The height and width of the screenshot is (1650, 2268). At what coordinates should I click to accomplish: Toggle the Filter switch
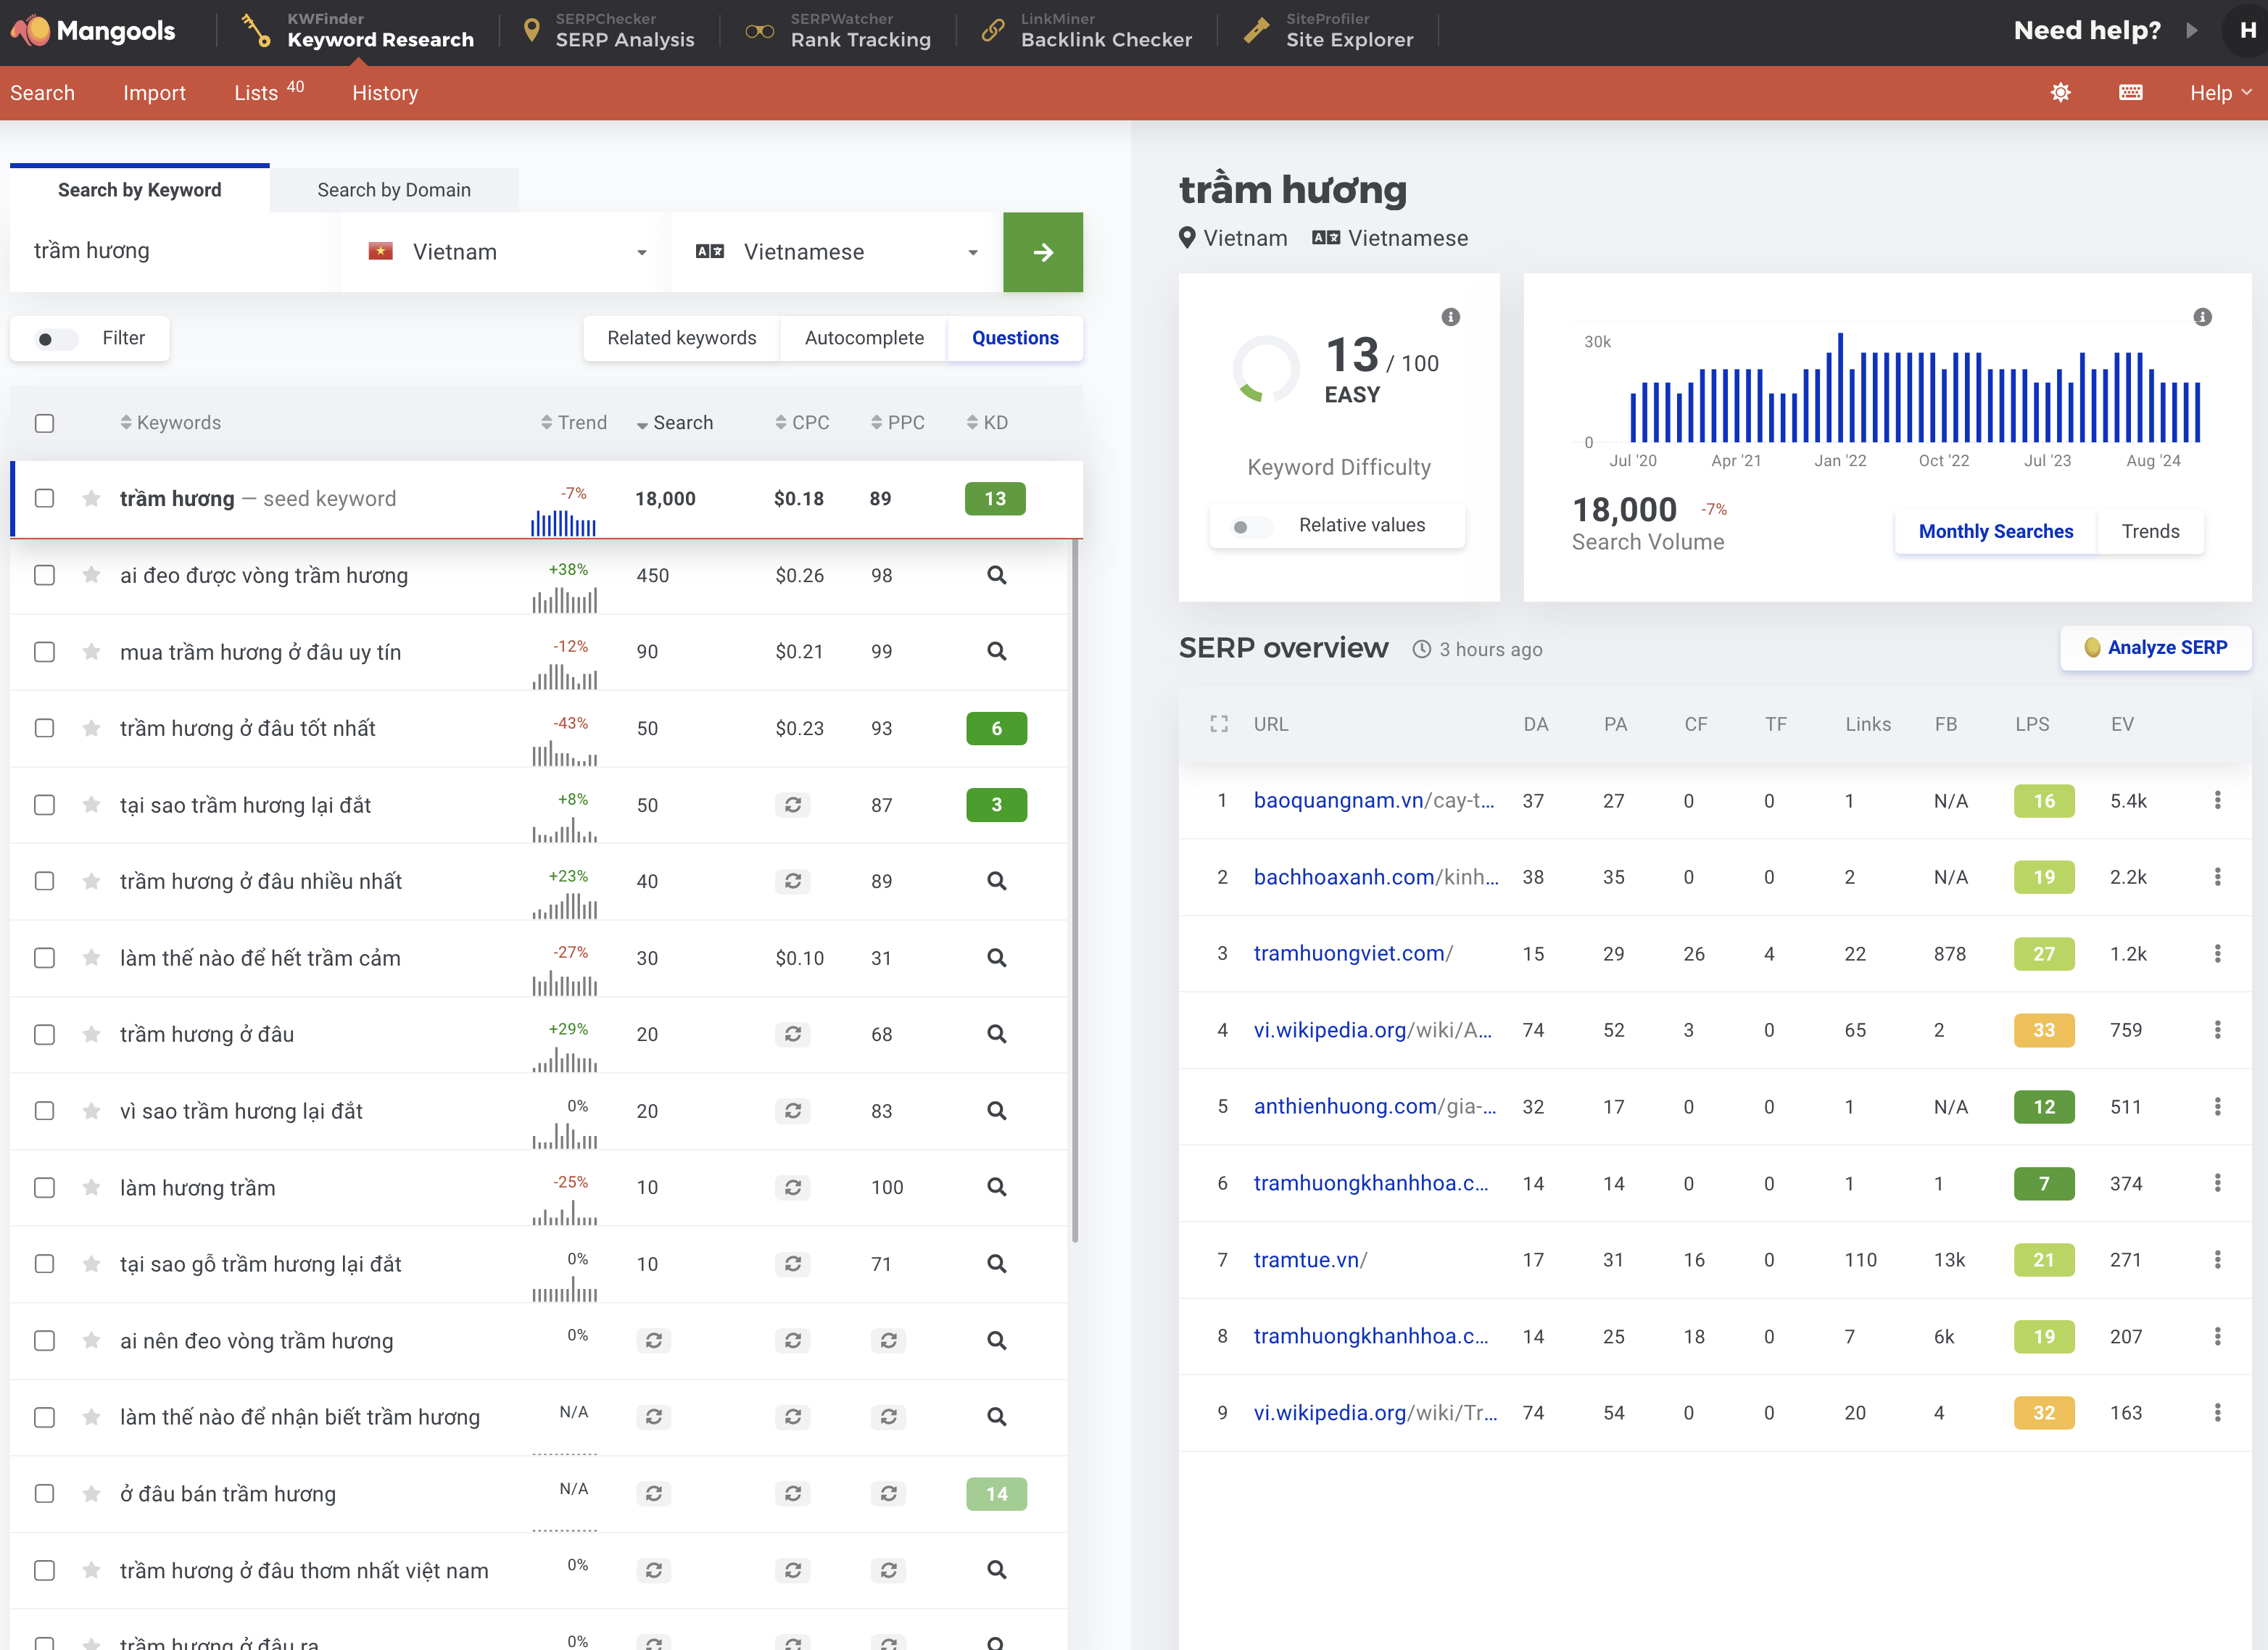point(56,339)
